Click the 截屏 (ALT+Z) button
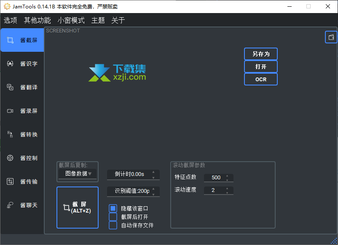 [78, 208]
